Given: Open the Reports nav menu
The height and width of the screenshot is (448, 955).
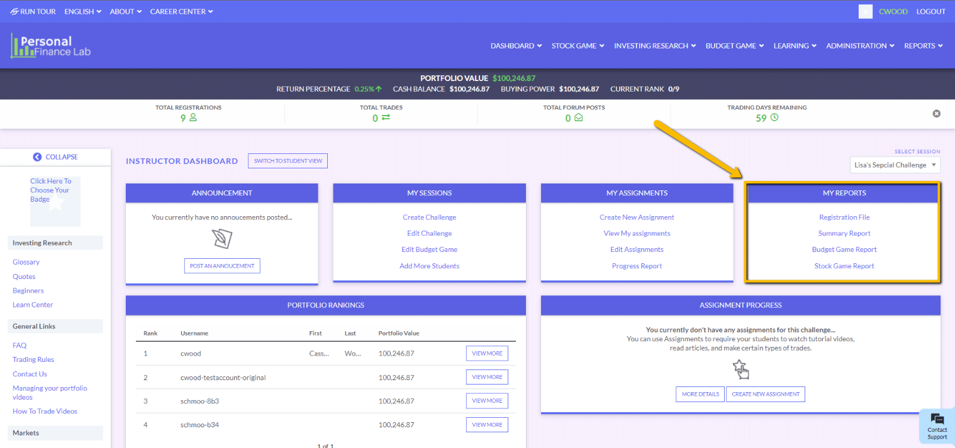Looking at the screenshot, I should tap(924, 46).
